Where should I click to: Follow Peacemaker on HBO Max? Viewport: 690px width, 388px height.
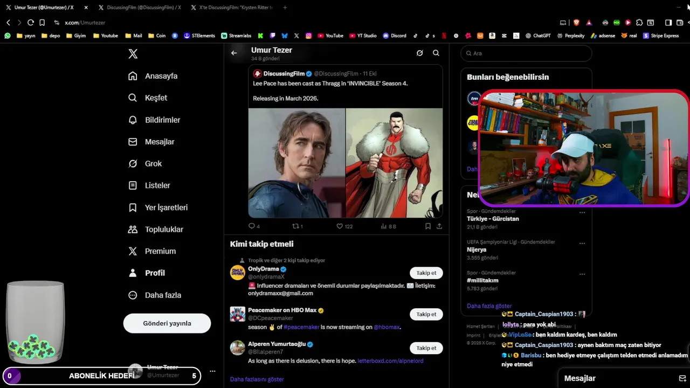pos(426,314)
